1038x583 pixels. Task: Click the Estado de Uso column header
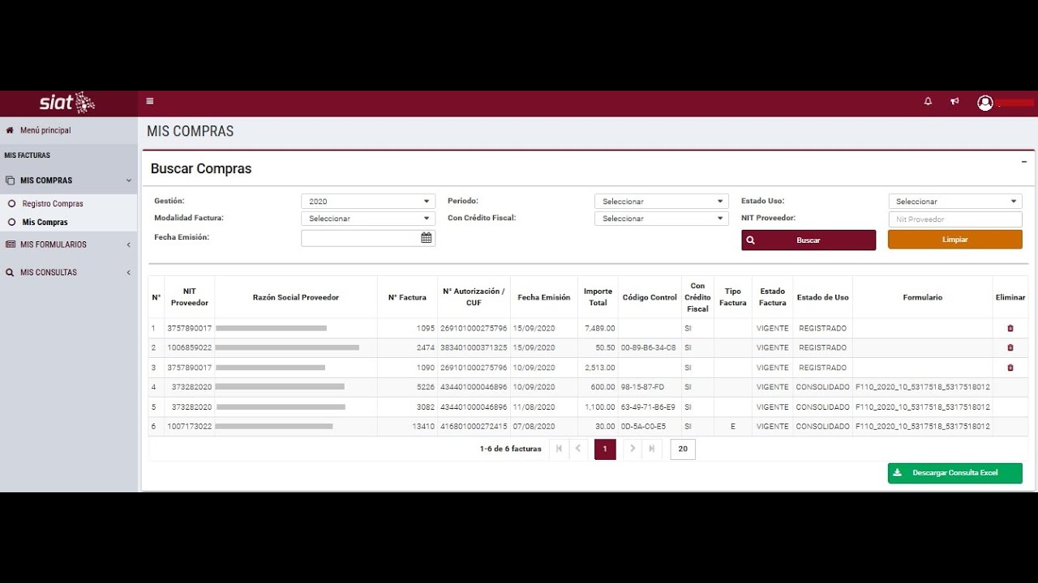(823, 297)
